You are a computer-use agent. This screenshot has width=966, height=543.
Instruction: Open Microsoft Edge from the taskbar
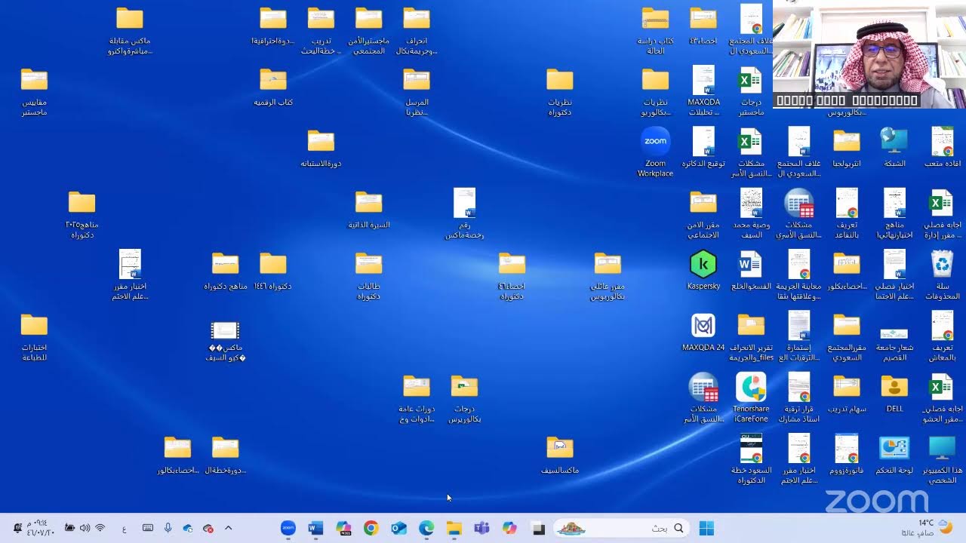(x=426, y=528)
